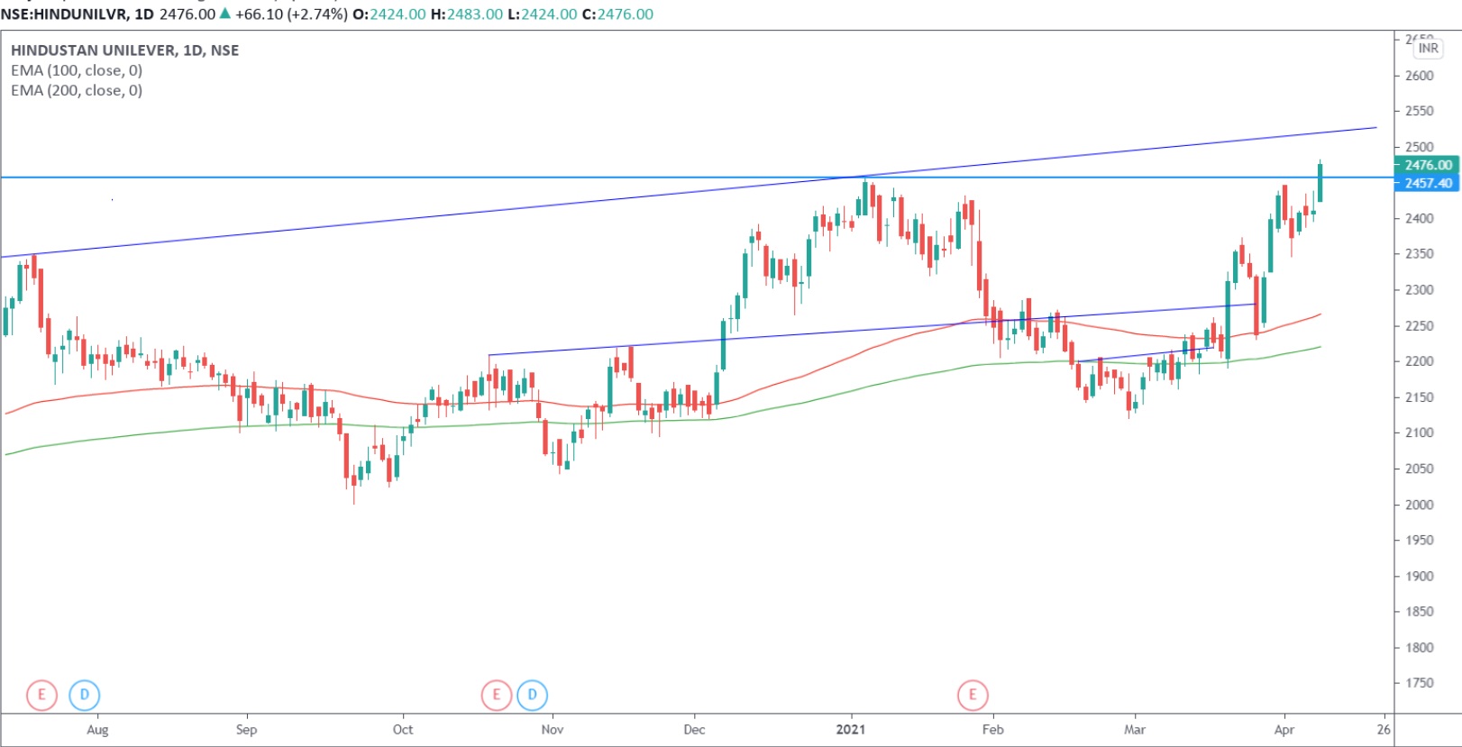Click the Oct label on time axis
The width and height of the screenshot is (1462, 747).
403,729
